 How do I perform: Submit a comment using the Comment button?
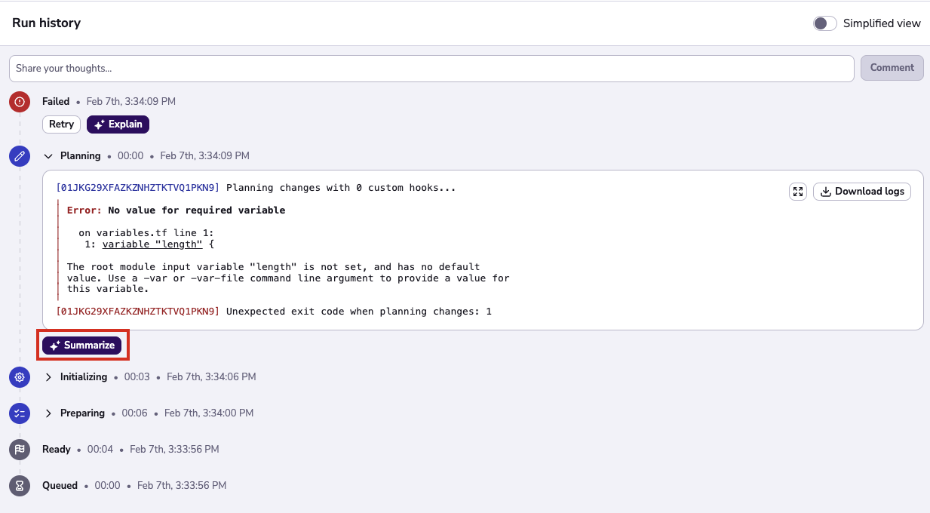coord(892,67)
